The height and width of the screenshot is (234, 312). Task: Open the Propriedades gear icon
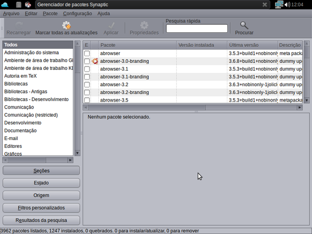point(144,25)
